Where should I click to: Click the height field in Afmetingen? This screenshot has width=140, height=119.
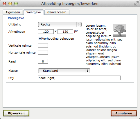coord(65,32)
